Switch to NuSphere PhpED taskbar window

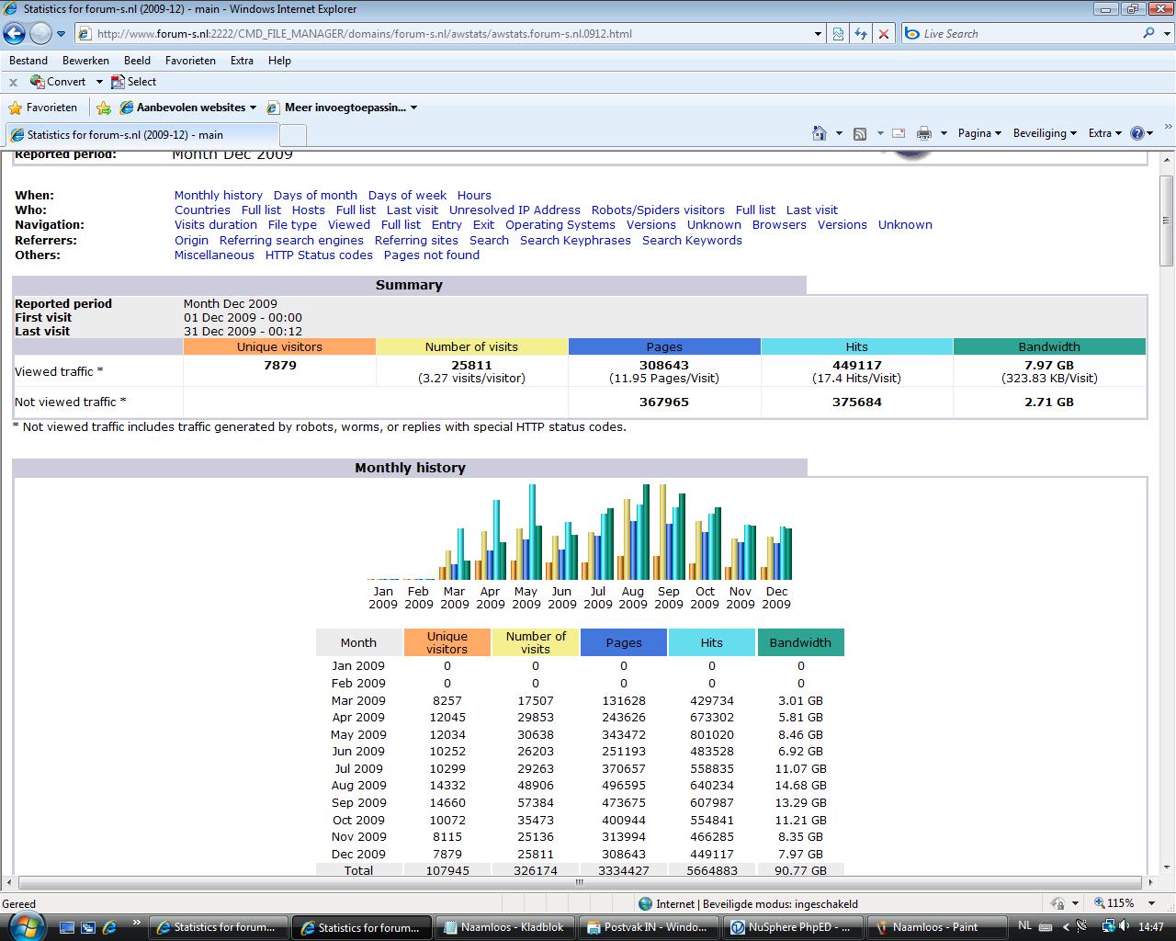coord(794,927)
